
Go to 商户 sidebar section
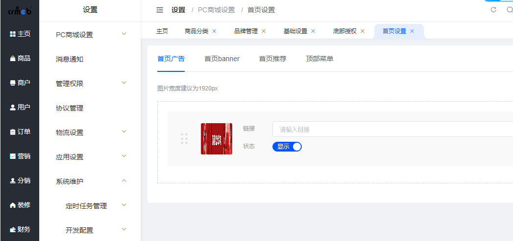[x=20, y=83]
